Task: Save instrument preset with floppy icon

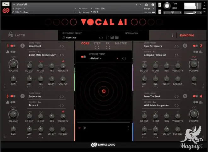Action: click(112, 38)
